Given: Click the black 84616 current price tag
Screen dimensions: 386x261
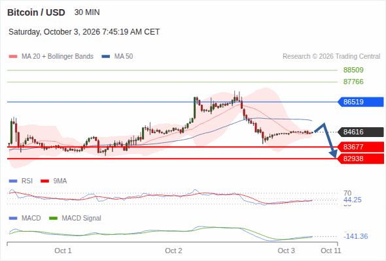Looking at the screenshot, I should (x=360, y=132).
